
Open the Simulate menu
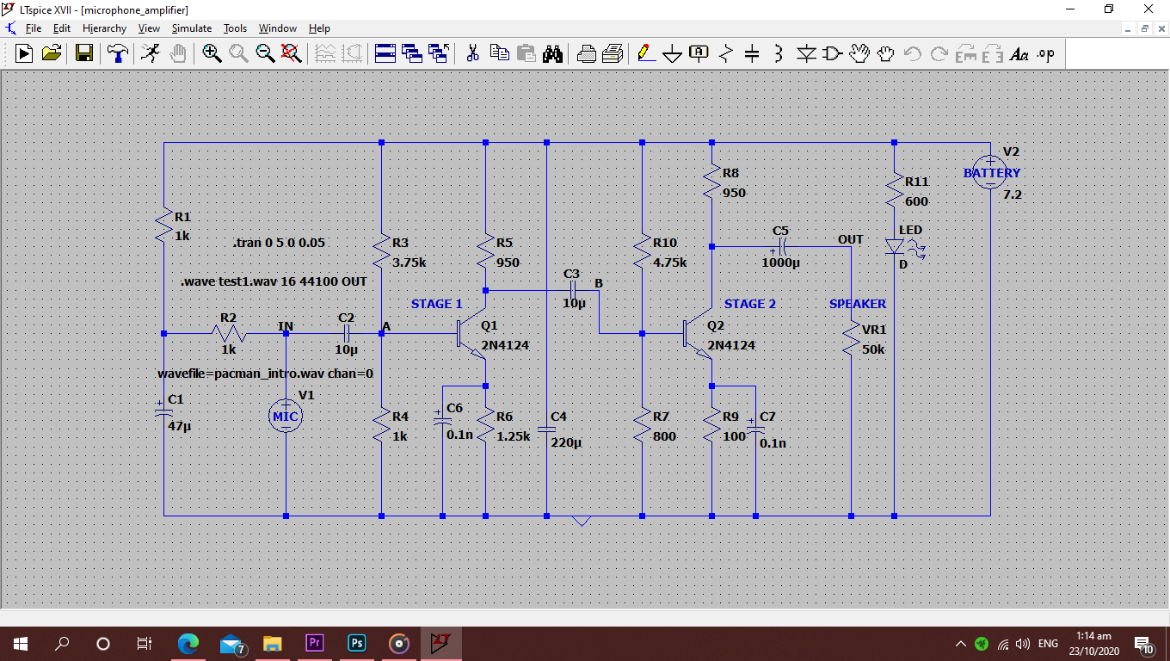(191, 28)
